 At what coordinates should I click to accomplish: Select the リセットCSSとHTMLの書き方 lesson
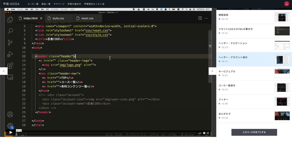[254, 31]
